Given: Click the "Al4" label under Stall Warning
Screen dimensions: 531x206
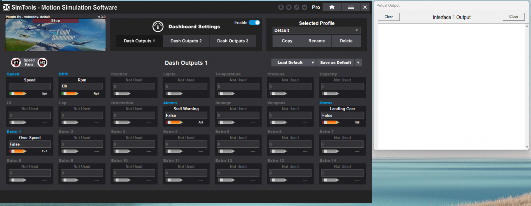Looking at the screenshot, I should pyautogui.click(x=201, y=123).
